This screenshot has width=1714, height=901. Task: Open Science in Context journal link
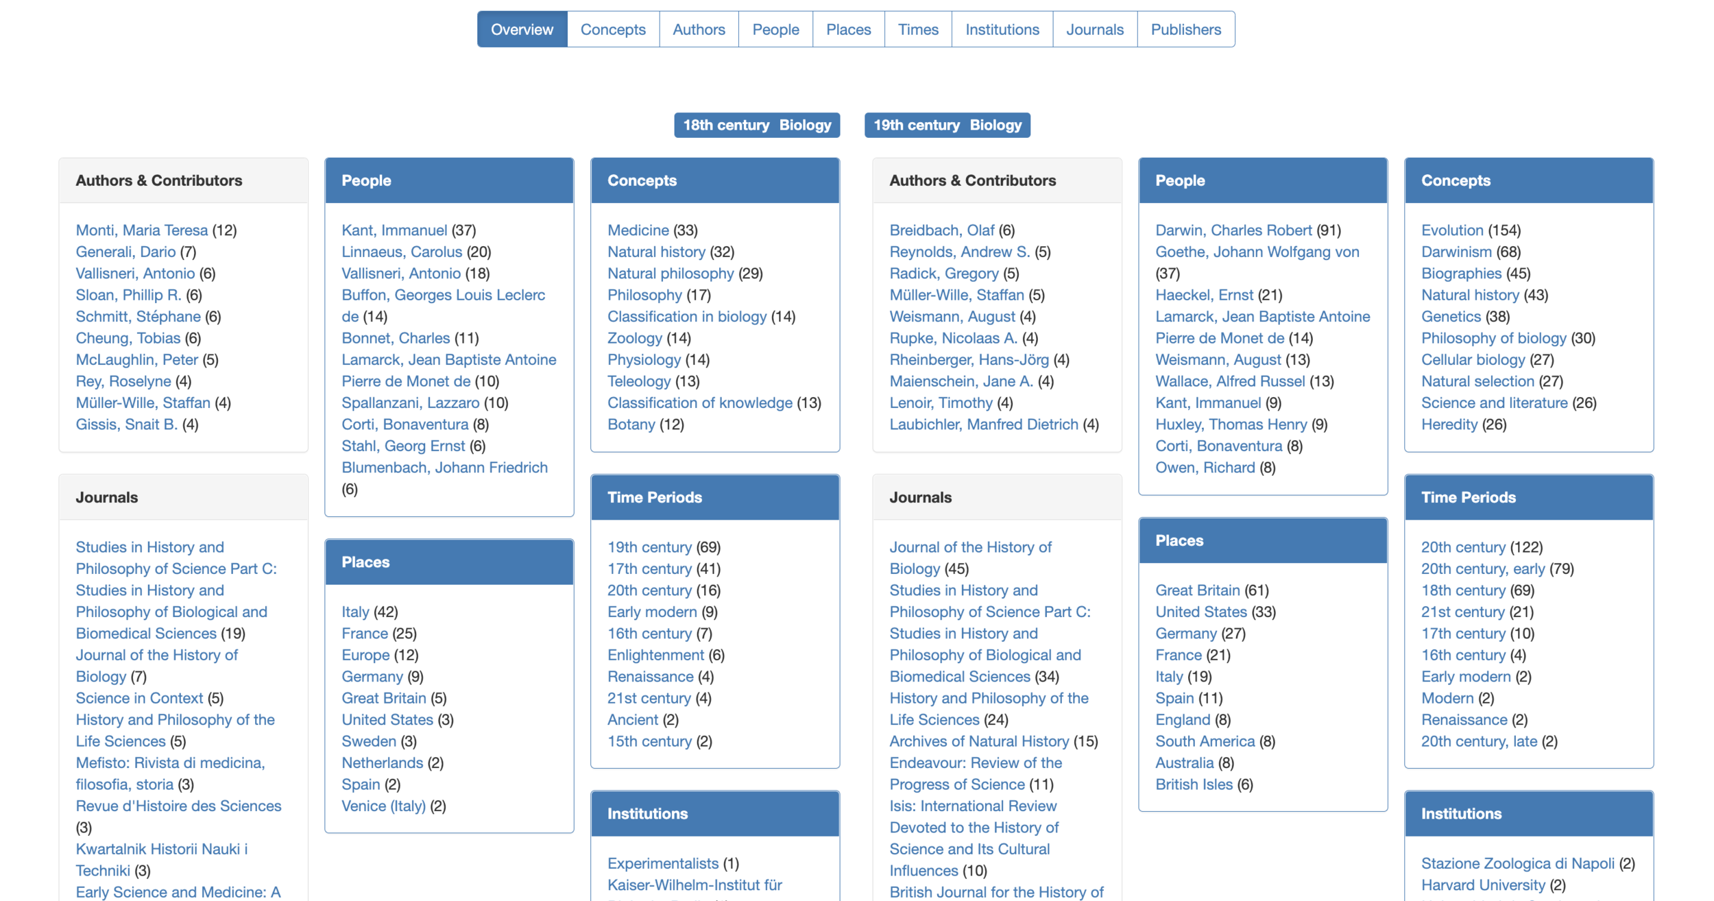pyautogui.click(x=139, y=698)
